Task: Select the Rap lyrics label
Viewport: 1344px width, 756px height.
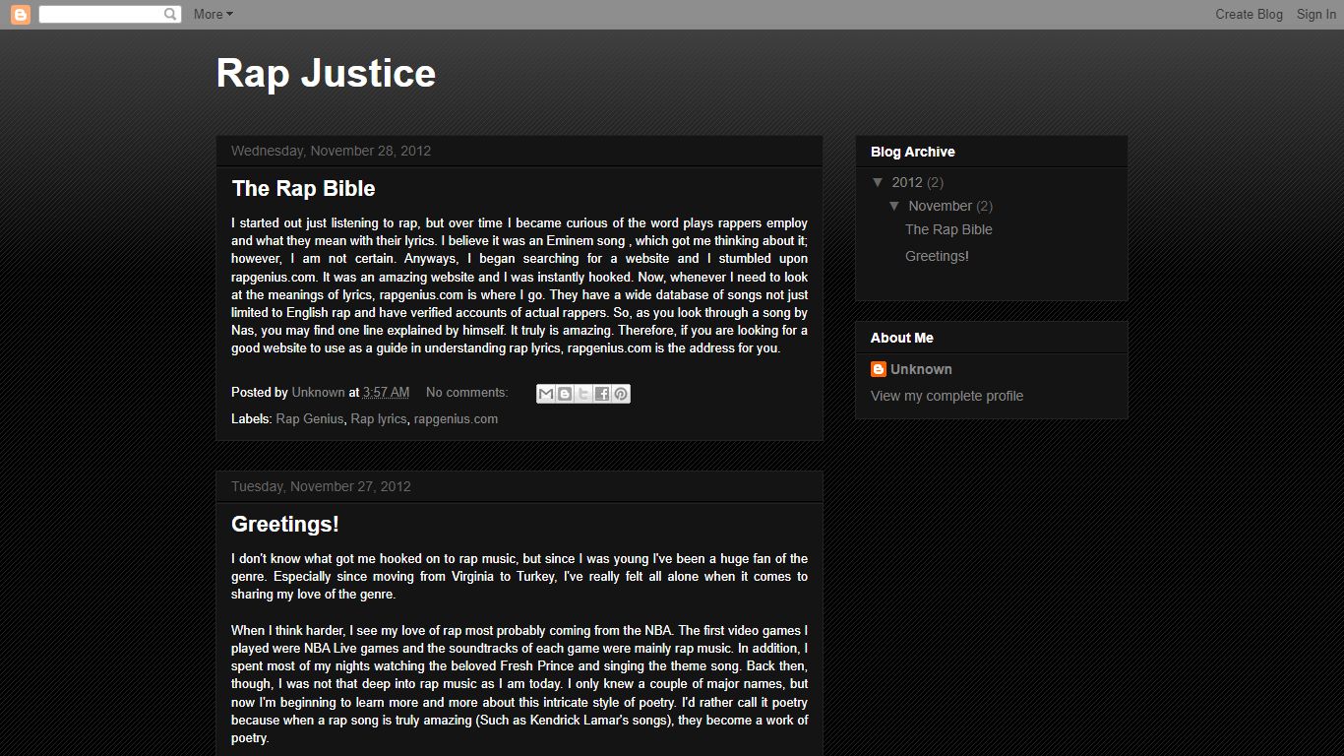Action: click(379, 418)
